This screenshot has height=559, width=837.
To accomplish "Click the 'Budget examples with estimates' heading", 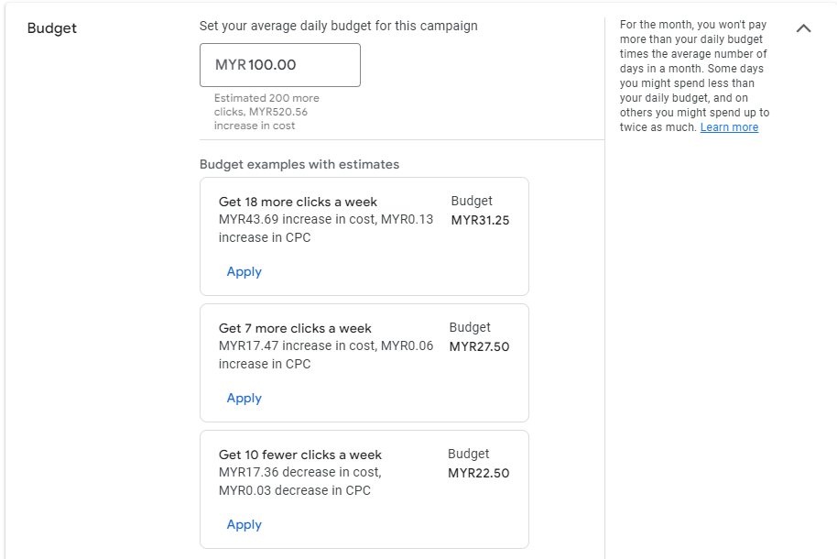I will 299,165.
